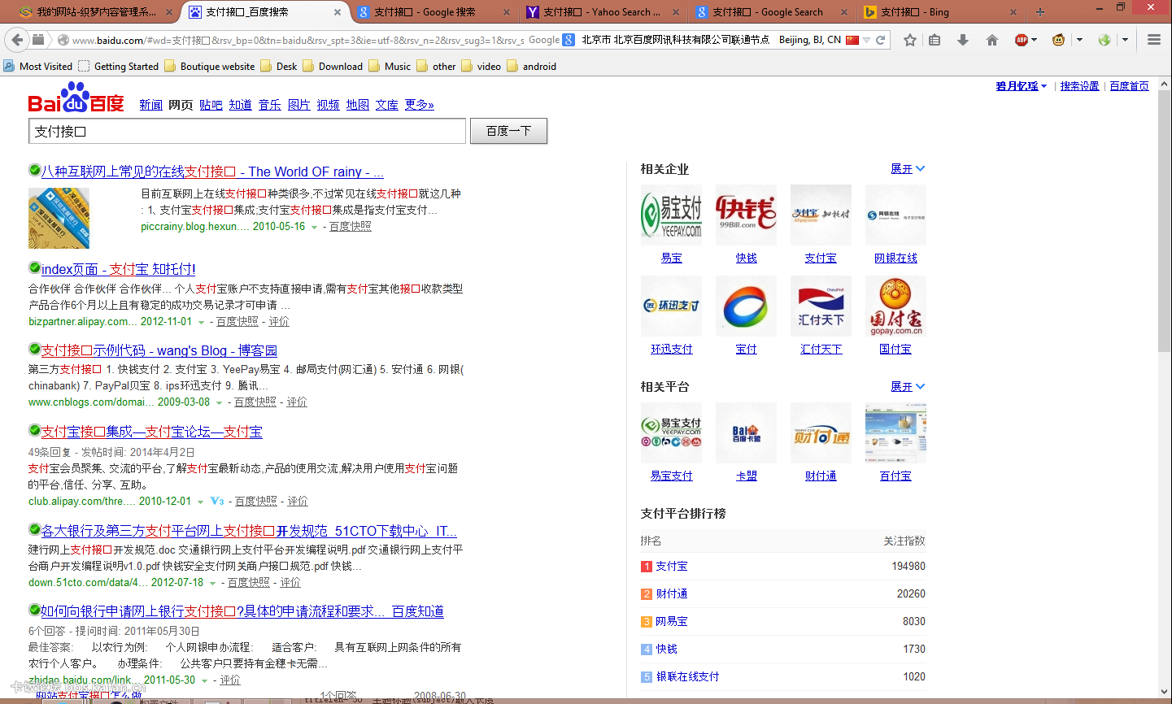Screen dimensions: 1172x704
Task: Open 百度快照 link for piccrainy.blog.hexun result
Action: 351,227
